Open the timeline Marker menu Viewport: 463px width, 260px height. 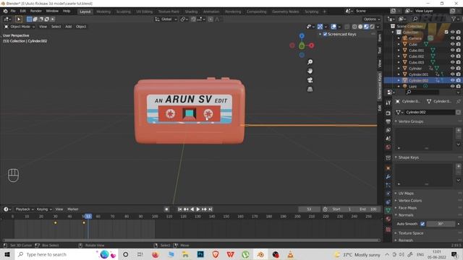coord(72,209)
